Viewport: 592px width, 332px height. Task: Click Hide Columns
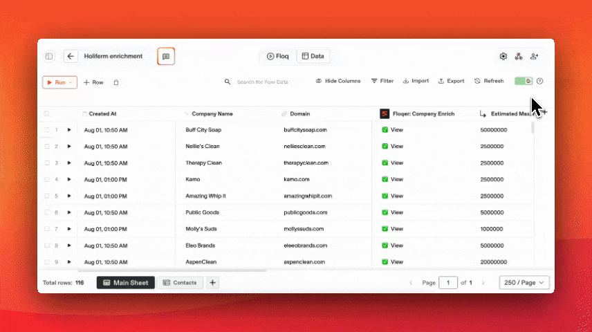click(x=338, y=81)
